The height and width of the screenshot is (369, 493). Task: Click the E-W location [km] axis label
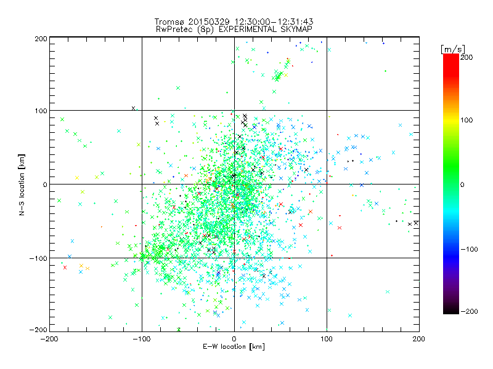click(x=234, y=347)
